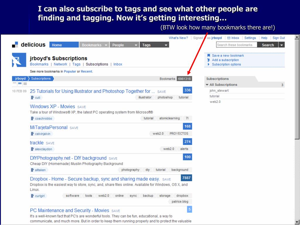Click the Subscriptions breadcrumb segment

click(41, 79)
